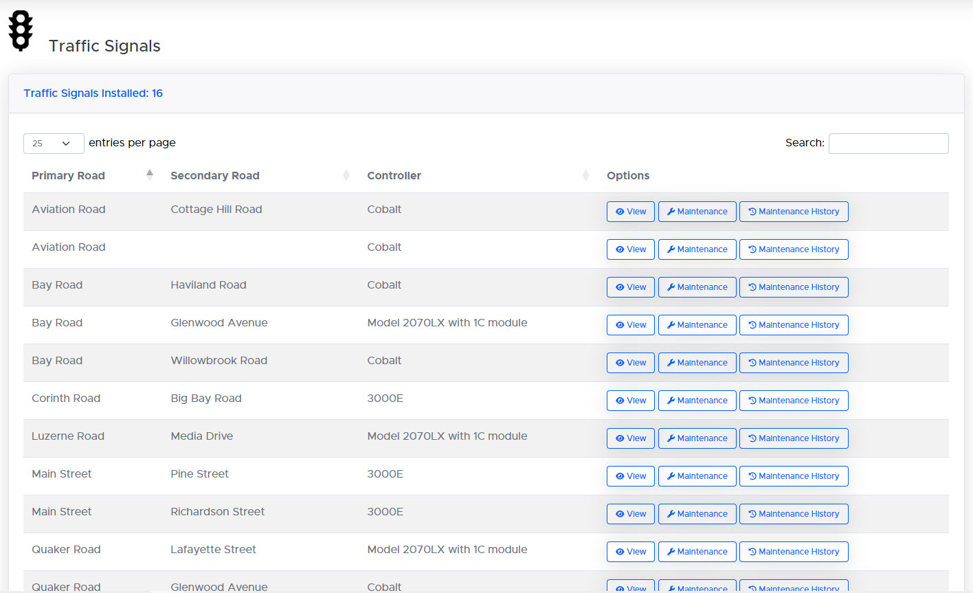Click the traffic light logo icon
The image size is (973, 593).
[21, 31]
